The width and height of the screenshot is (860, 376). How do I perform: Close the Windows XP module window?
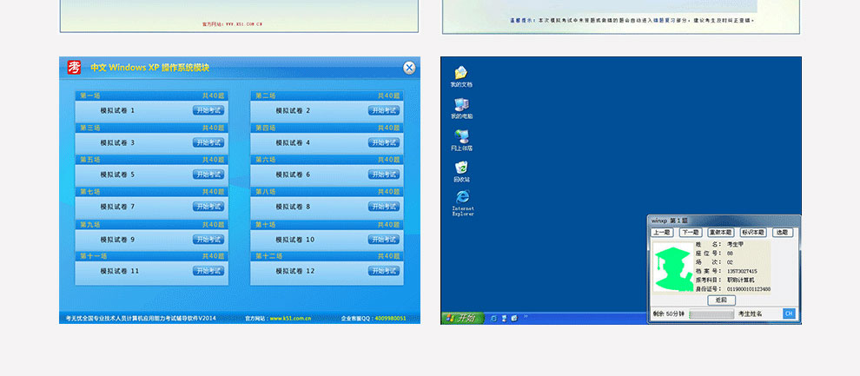(x=409, y=68)
